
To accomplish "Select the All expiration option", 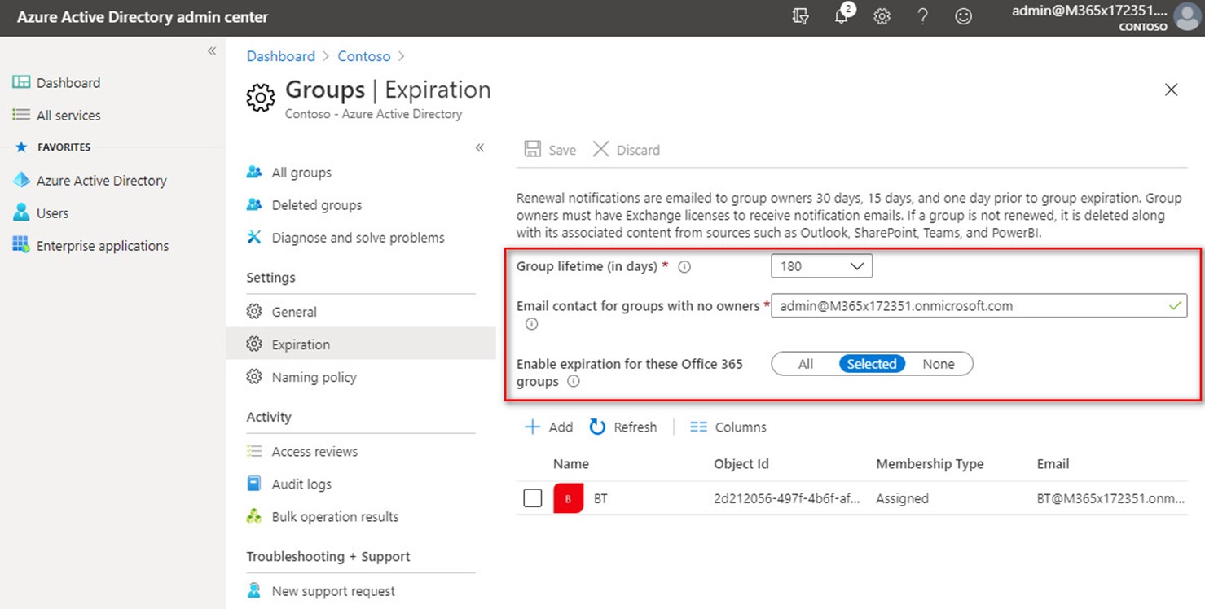I will coord(806,364).
